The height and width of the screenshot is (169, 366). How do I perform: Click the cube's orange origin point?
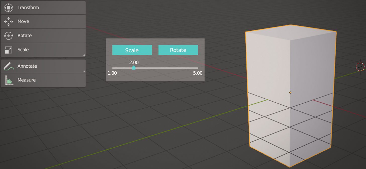click(x=290, y=93)
